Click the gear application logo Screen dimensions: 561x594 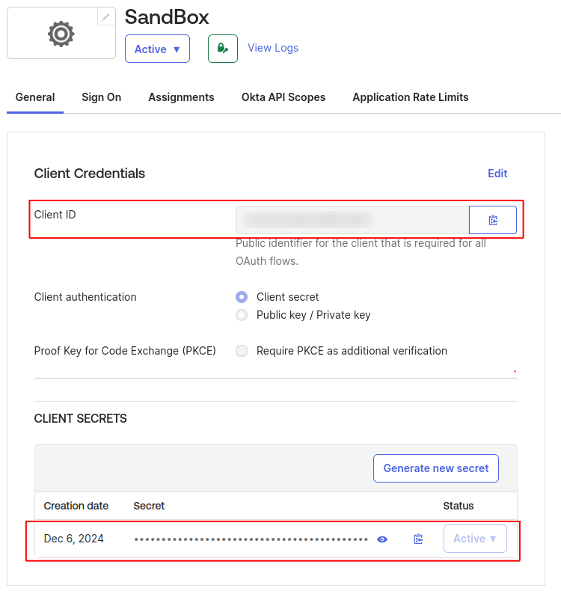click(61, 34)
